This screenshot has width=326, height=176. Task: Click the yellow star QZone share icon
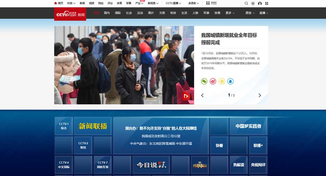coord(222,81)
